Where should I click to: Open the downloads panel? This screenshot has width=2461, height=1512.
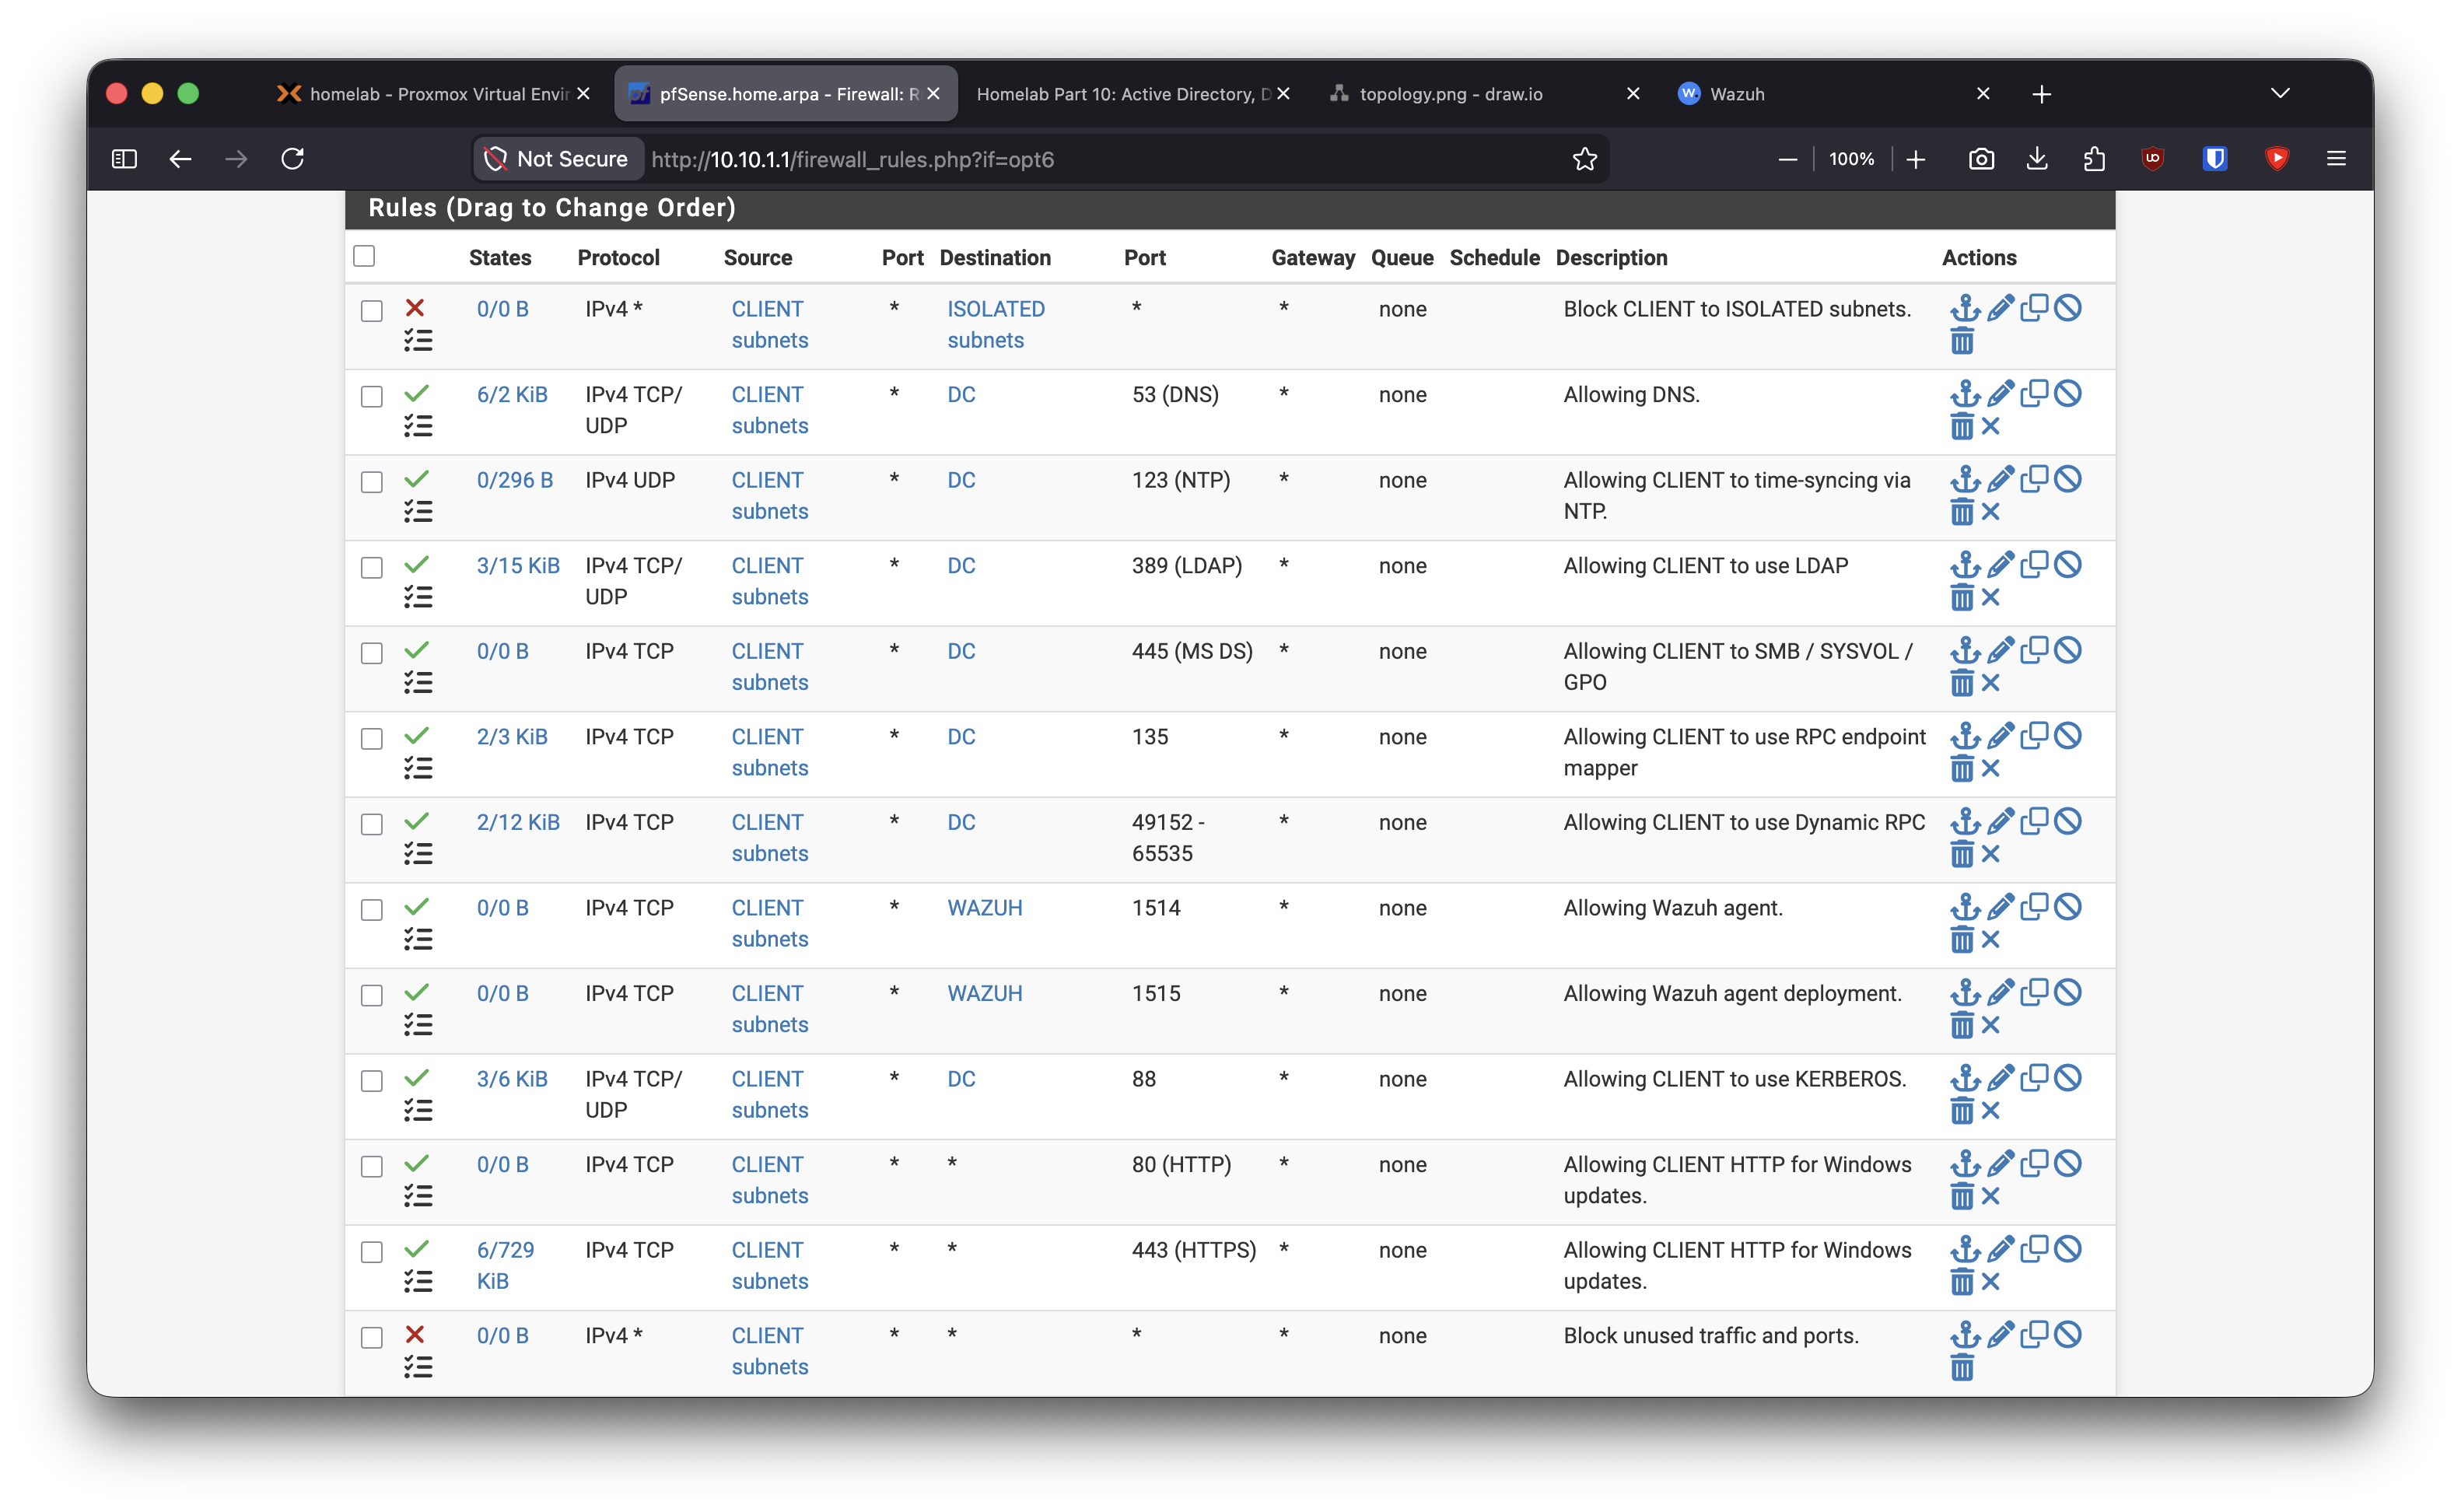click(2036, 158)
